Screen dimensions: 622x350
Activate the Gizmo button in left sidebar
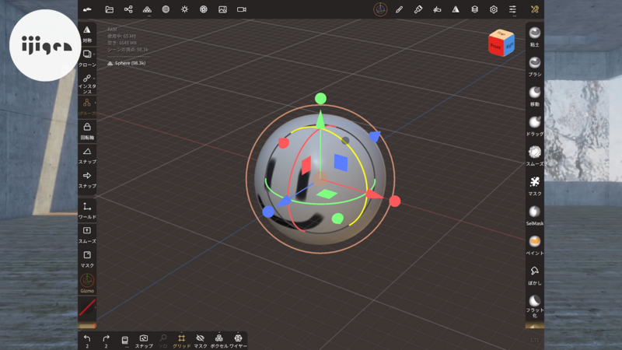pyautogui.click(x=87, y=283)
